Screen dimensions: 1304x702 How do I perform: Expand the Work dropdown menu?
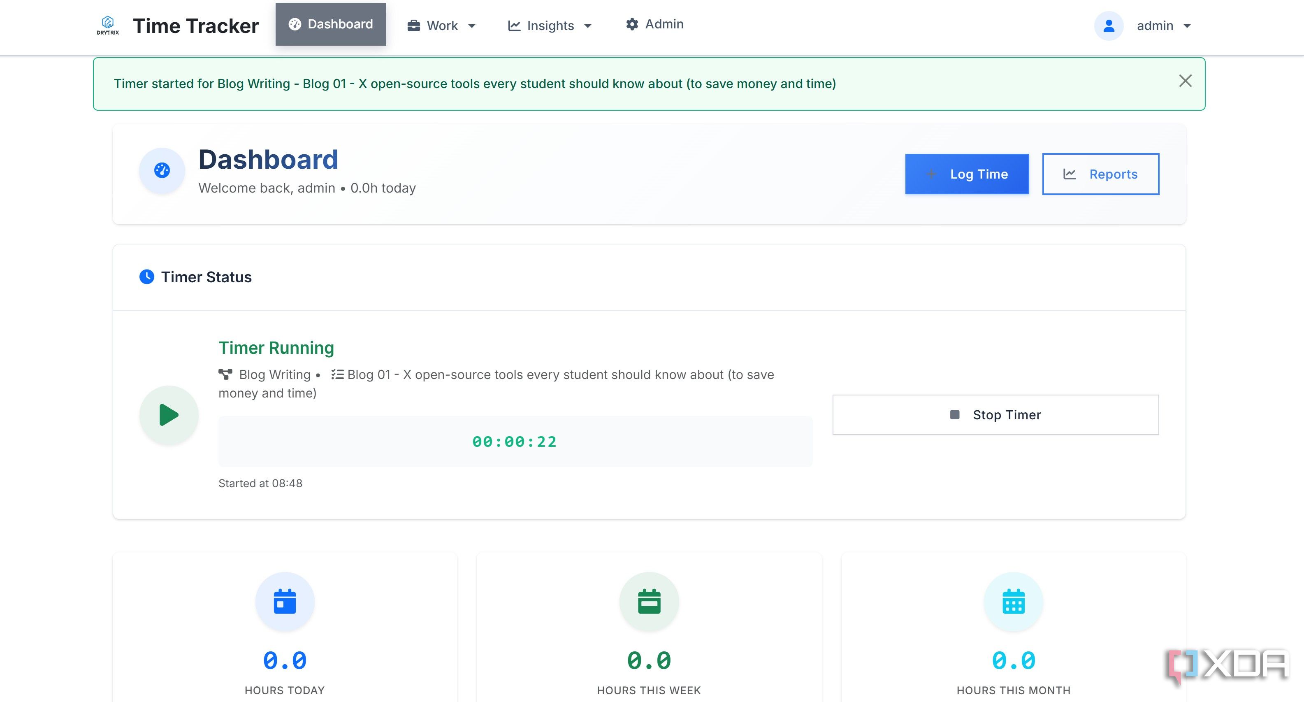pyautogui.click(x=442, y=26)
